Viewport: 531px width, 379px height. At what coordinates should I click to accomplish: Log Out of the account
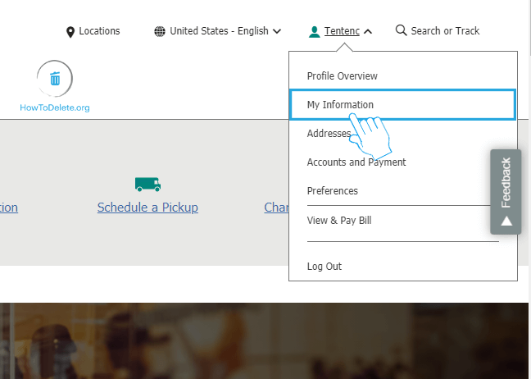(324, 267)
